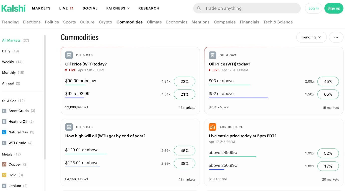Click the Sign up button

[x=333, y=8]
